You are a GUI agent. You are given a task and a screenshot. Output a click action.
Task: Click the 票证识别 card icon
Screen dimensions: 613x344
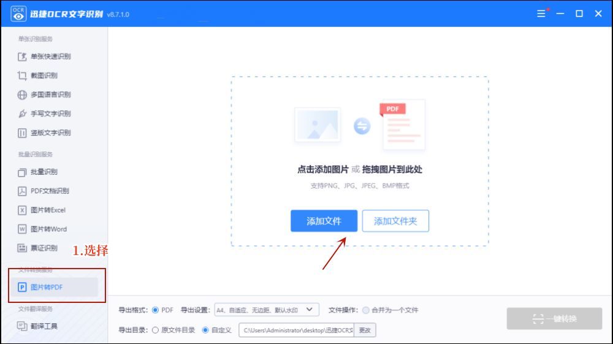coord(22,248)
